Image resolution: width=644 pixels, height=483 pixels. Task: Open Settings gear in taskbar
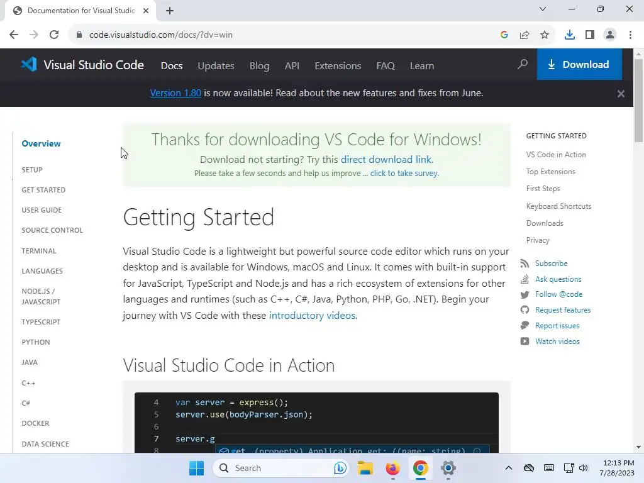point(448,468)
